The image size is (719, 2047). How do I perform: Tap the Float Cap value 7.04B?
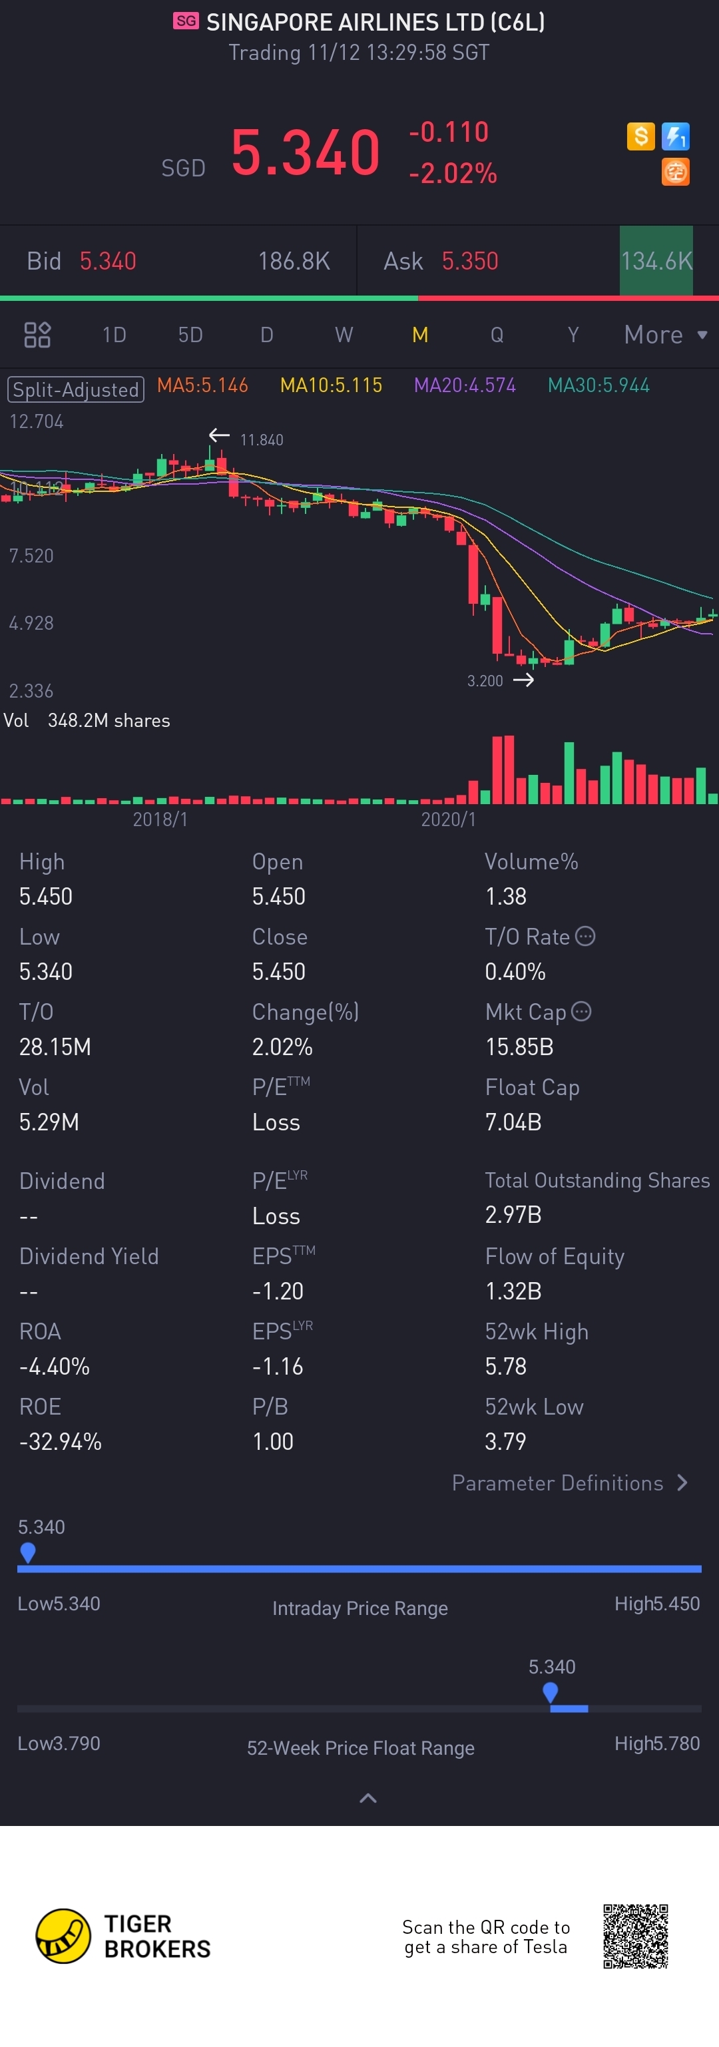[513, 1122]
